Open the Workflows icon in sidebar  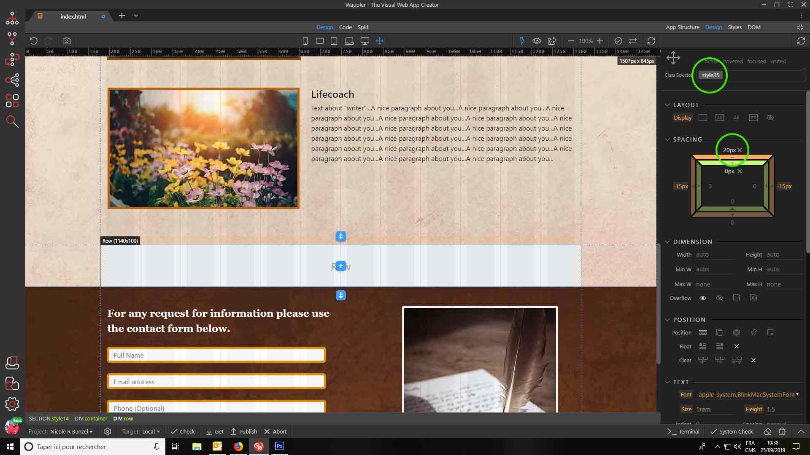(12, 59)
